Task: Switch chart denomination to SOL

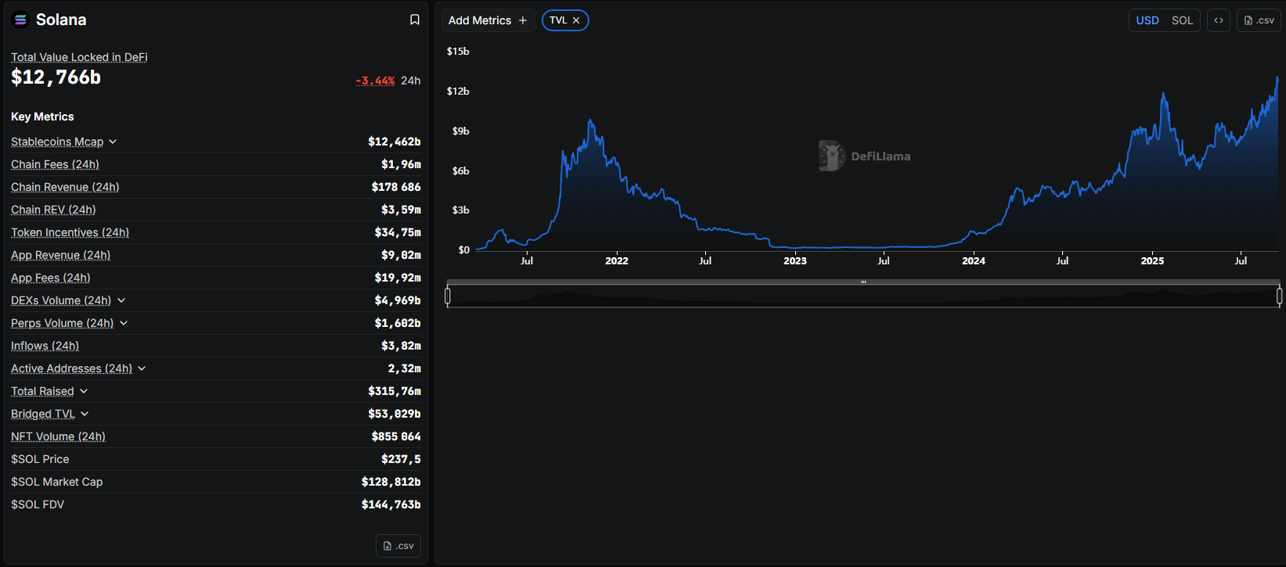Action: click(1182, 20)
